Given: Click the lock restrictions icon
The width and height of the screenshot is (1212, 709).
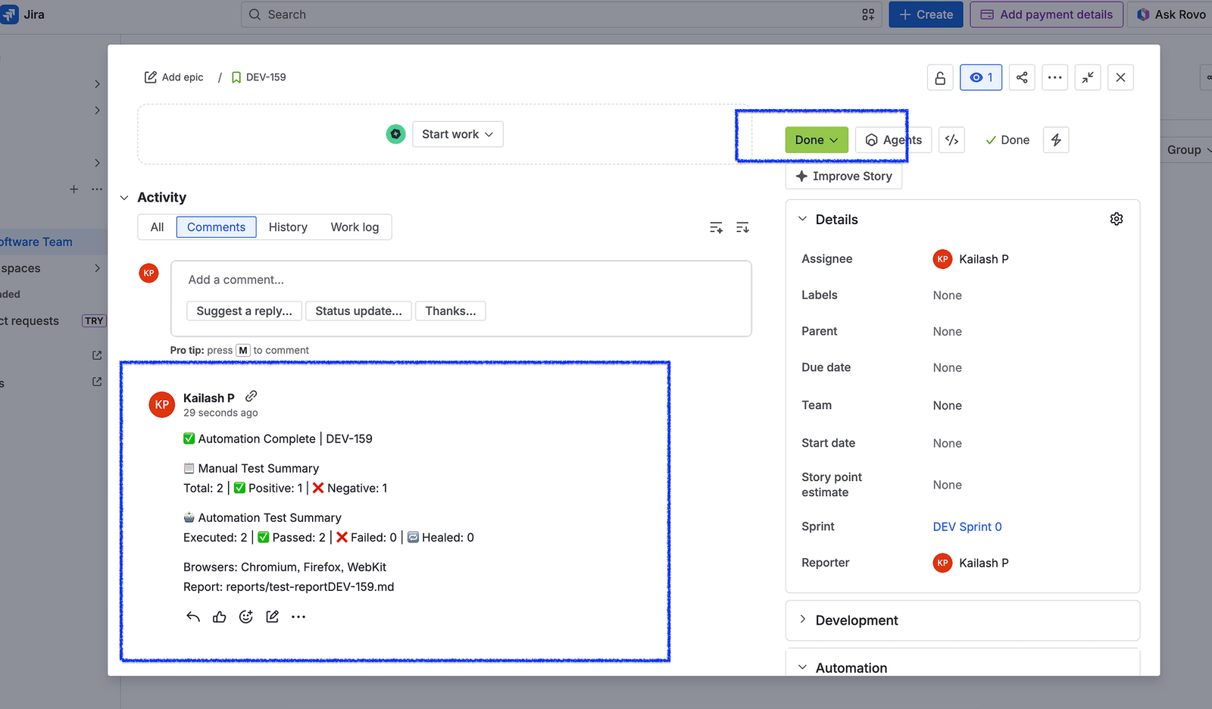Looking at the screenshot, I should click(x=940, y=77).
